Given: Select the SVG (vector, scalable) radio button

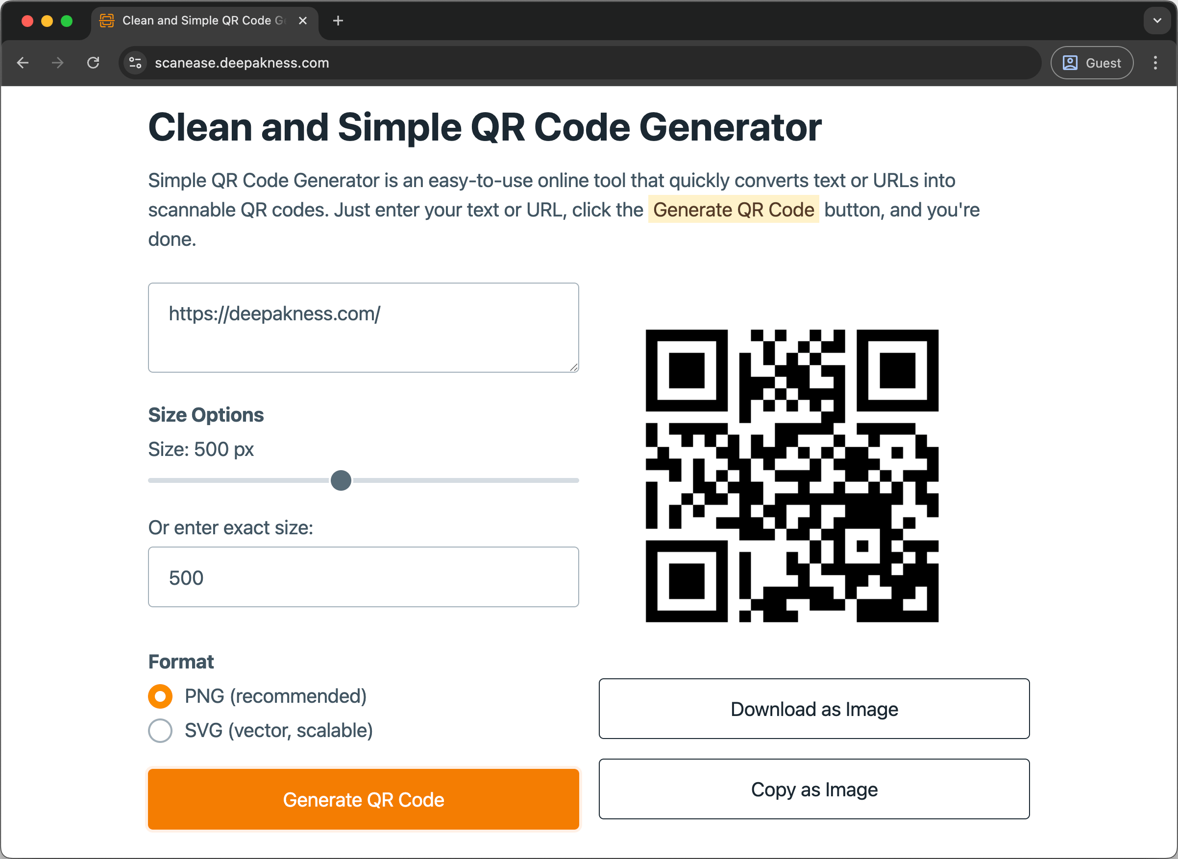Looking at the screenshot, I should click(160, 731).
